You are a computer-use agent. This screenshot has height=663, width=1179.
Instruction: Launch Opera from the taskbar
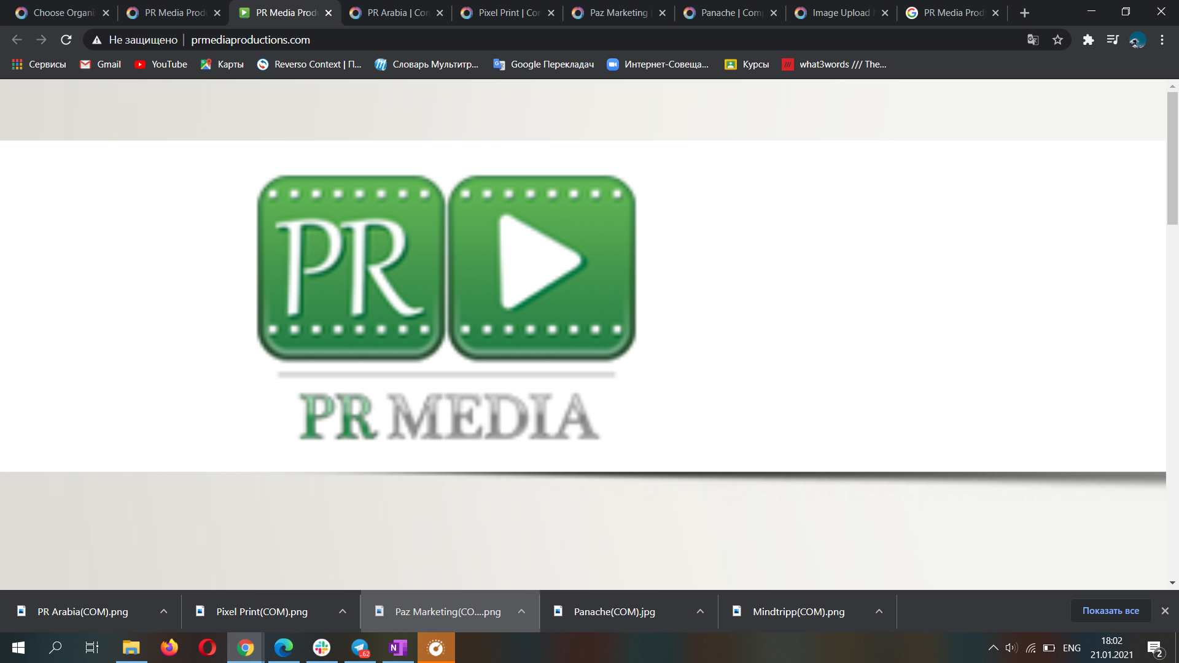coord(208,648)
